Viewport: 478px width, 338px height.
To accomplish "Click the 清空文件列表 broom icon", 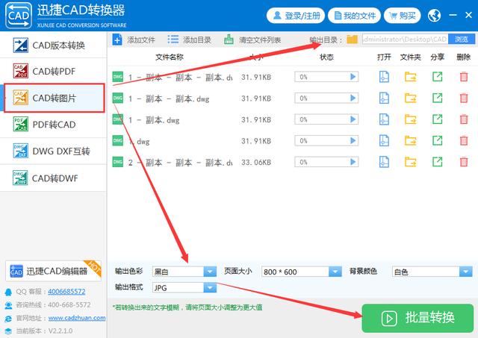I will (x=229, y=40).
